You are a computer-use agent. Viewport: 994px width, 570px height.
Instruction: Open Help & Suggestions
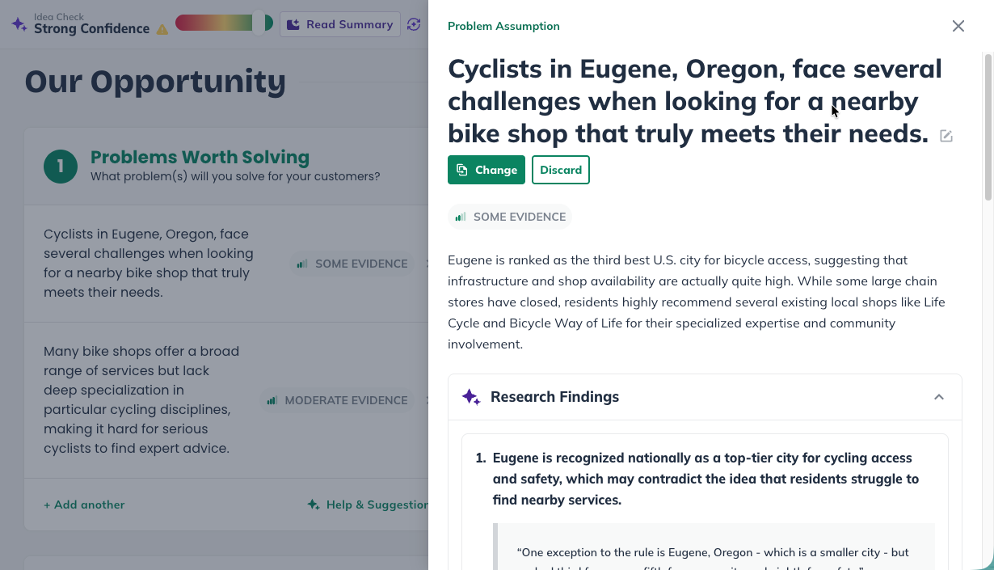[369, 505]
